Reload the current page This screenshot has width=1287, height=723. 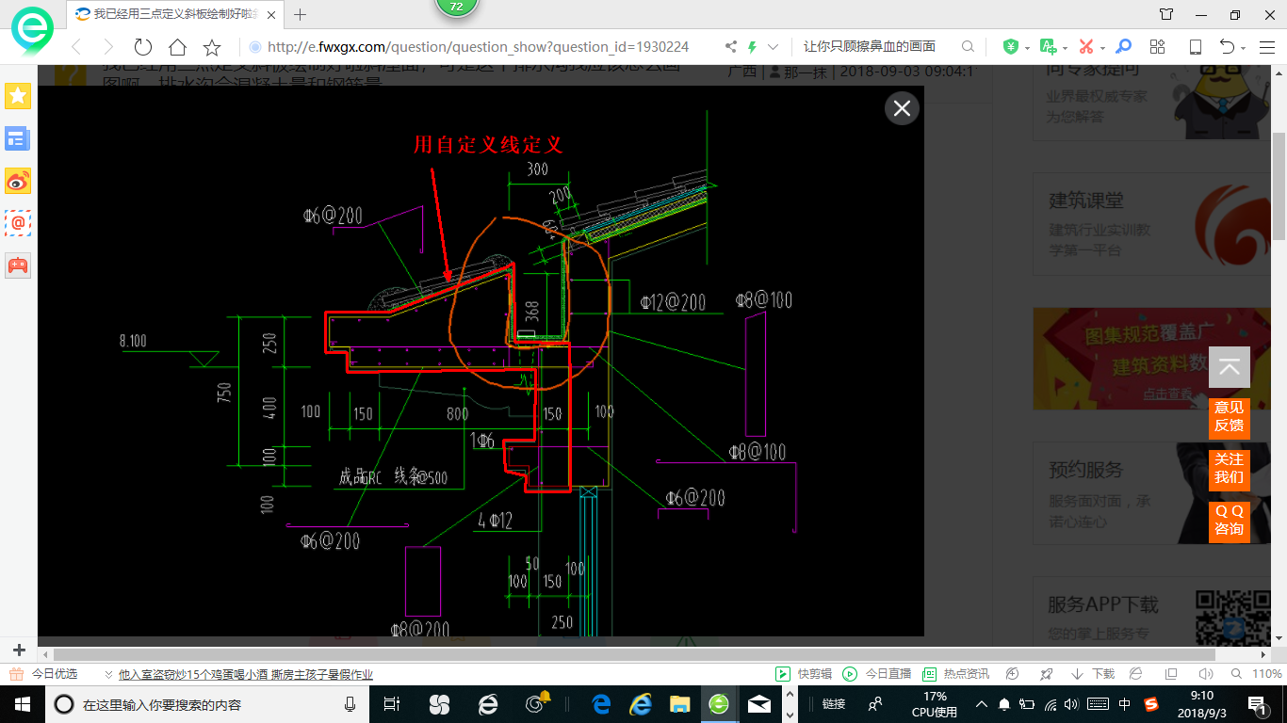pos(143,47)
